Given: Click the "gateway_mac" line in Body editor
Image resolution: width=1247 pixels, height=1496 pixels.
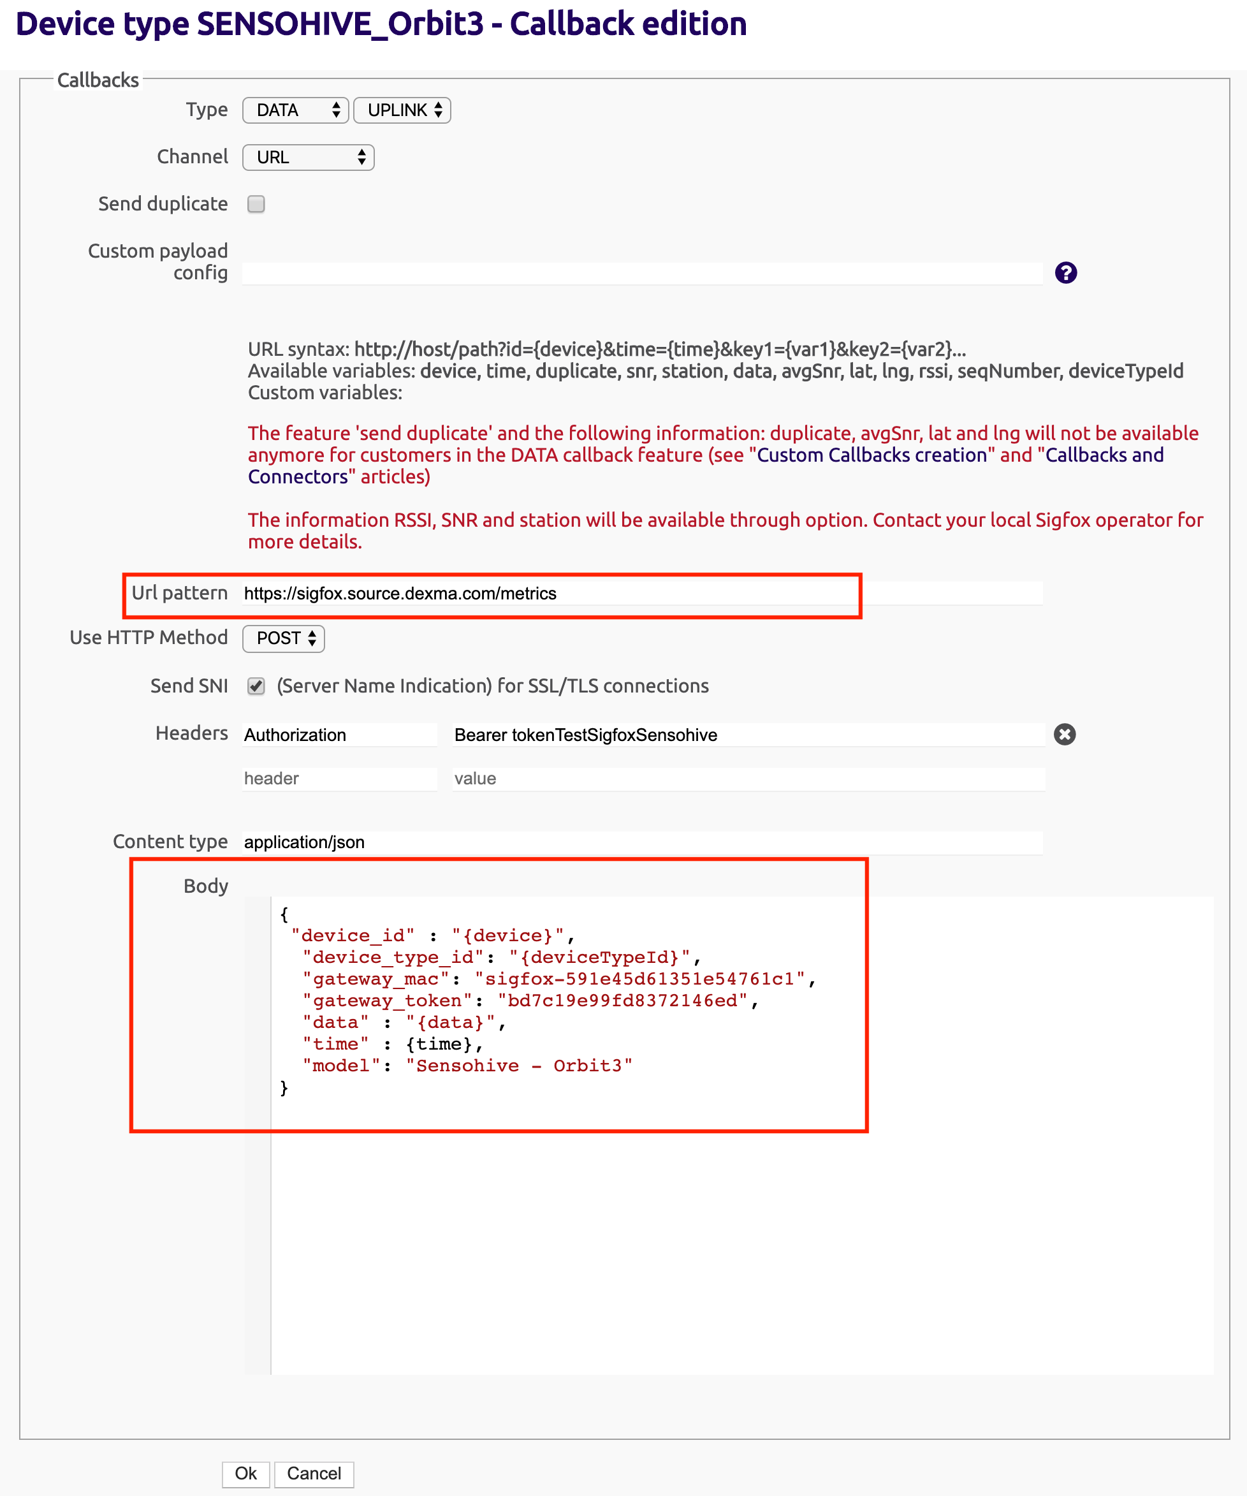Looking at the screenshot, I should [559, 979].
